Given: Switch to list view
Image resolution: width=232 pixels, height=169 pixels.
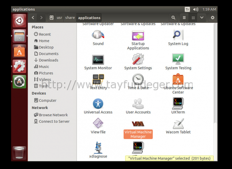Looking at the screenshot, I should 184,18.
